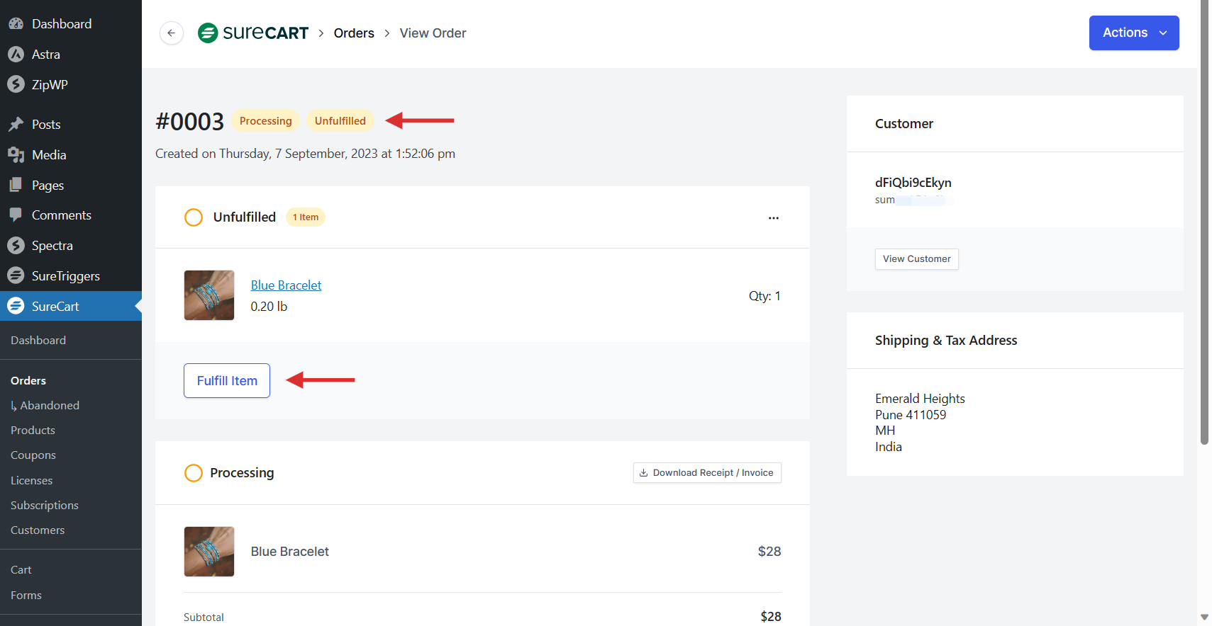1212x626 pixels.
Task: Click the Comments bubble icon
Action: (x=16, y=215)
